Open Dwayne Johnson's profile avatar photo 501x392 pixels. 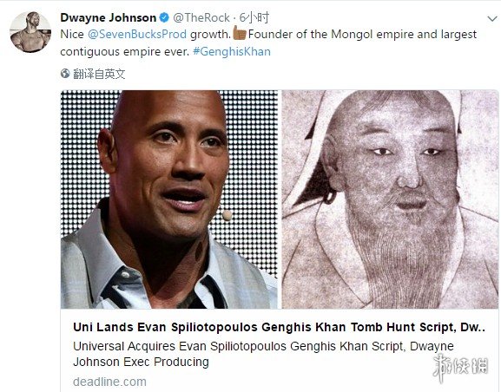(x=30, y=32)
